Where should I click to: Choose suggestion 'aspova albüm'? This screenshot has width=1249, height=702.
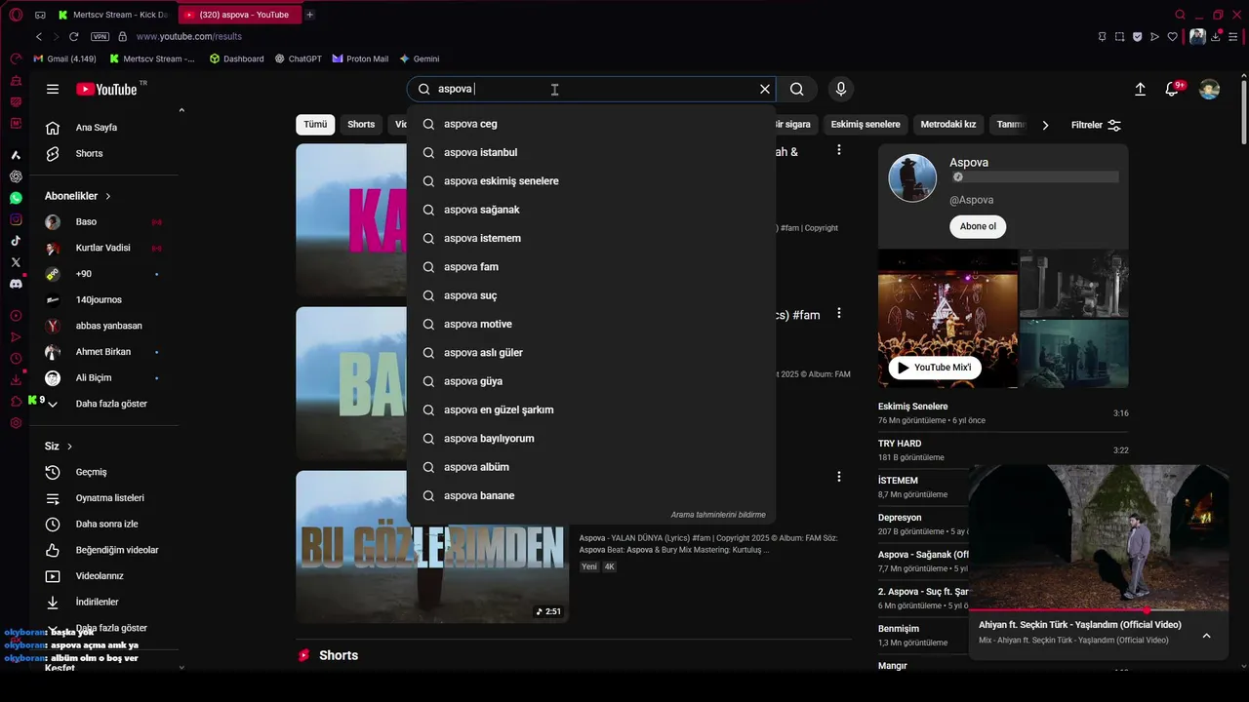tap(591, 467)
